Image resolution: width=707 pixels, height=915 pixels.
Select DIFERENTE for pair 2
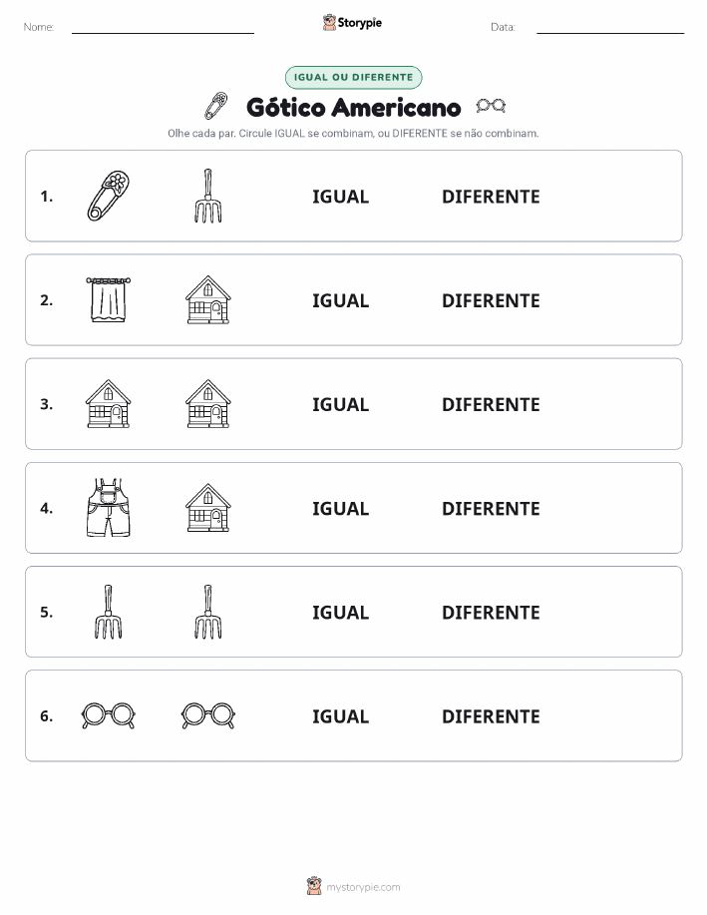pyautogui.click(x=491, y=300)
